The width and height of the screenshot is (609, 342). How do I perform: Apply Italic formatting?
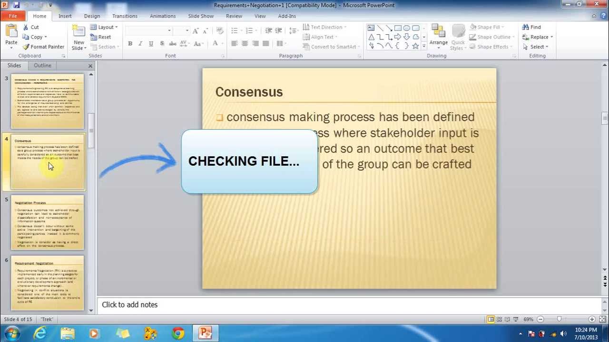point(140,44)
